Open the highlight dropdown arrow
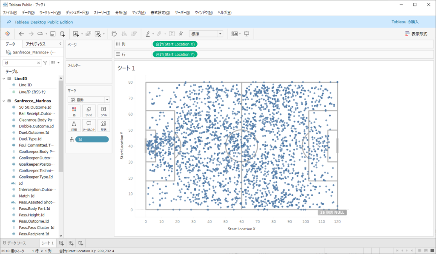Image resolution: width=436 pixels, height=254 pixels. (x=153, y=34)
